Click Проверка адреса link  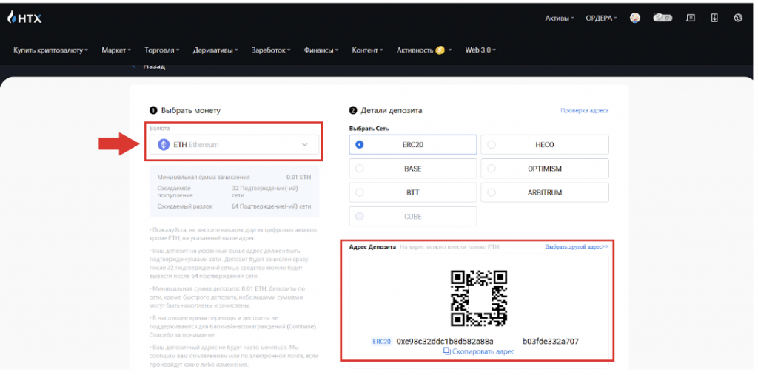585,111
